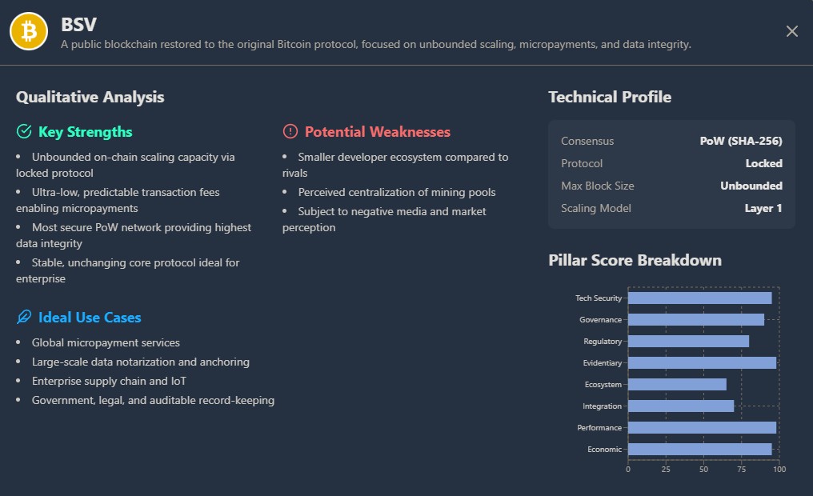
Task: Click the Ideal Use Cases feather icon
Action: [x=24, y=318]
